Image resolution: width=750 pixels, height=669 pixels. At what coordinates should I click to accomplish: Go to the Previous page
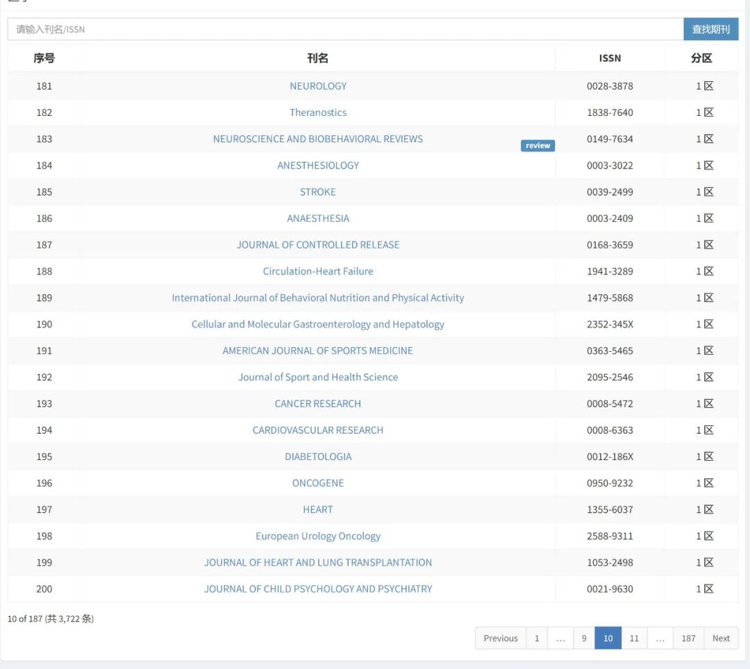click(x=501, y=638)
